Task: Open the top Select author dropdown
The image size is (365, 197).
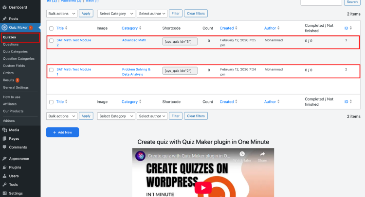Action: [x=152, y=14]
